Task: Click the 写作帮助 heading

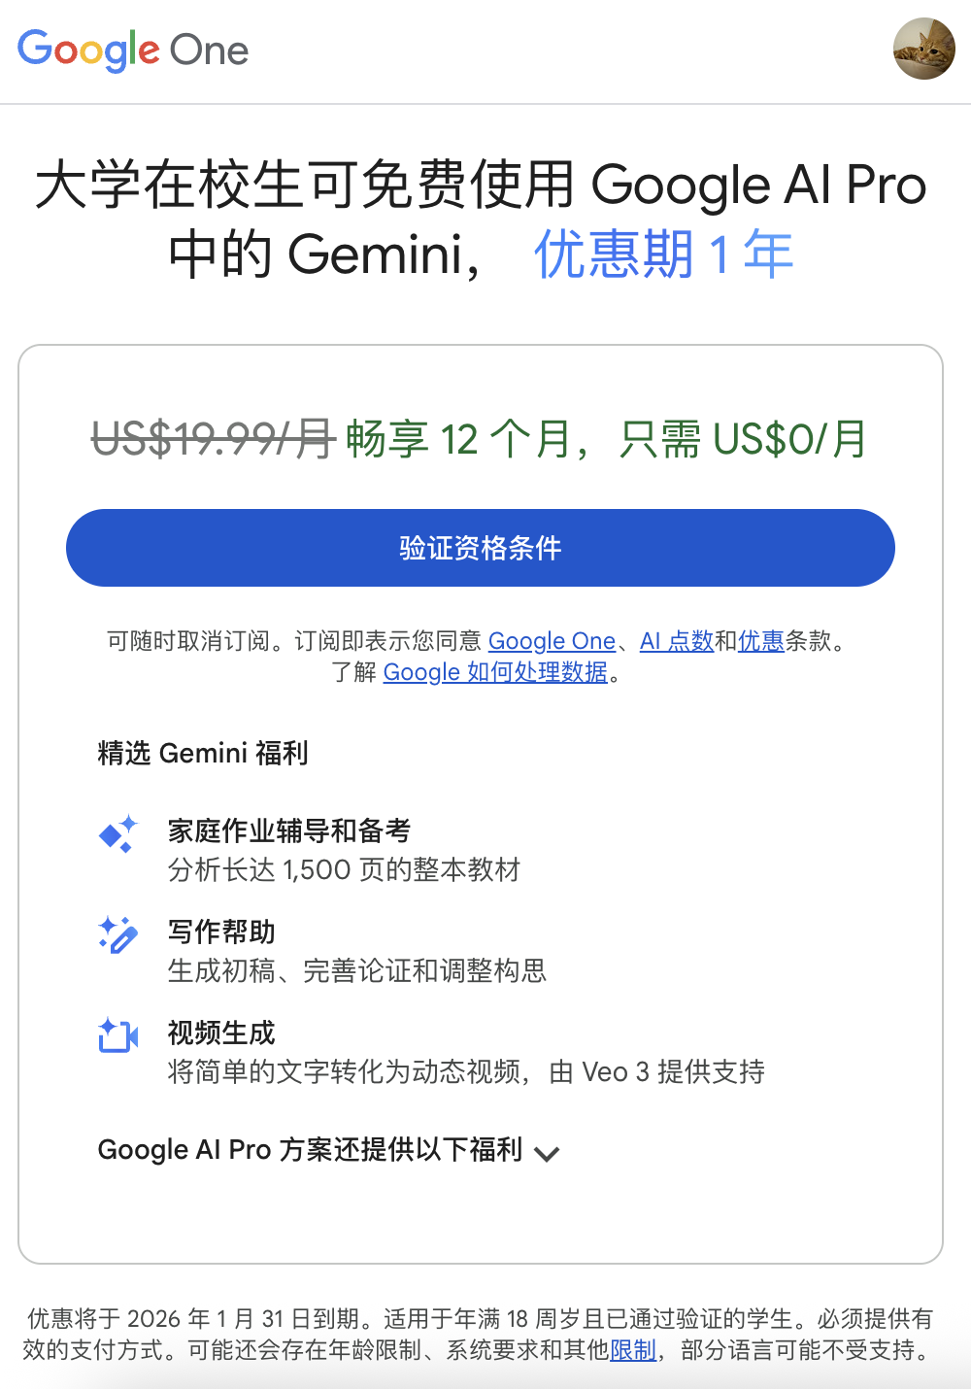Action: (221, 932)
